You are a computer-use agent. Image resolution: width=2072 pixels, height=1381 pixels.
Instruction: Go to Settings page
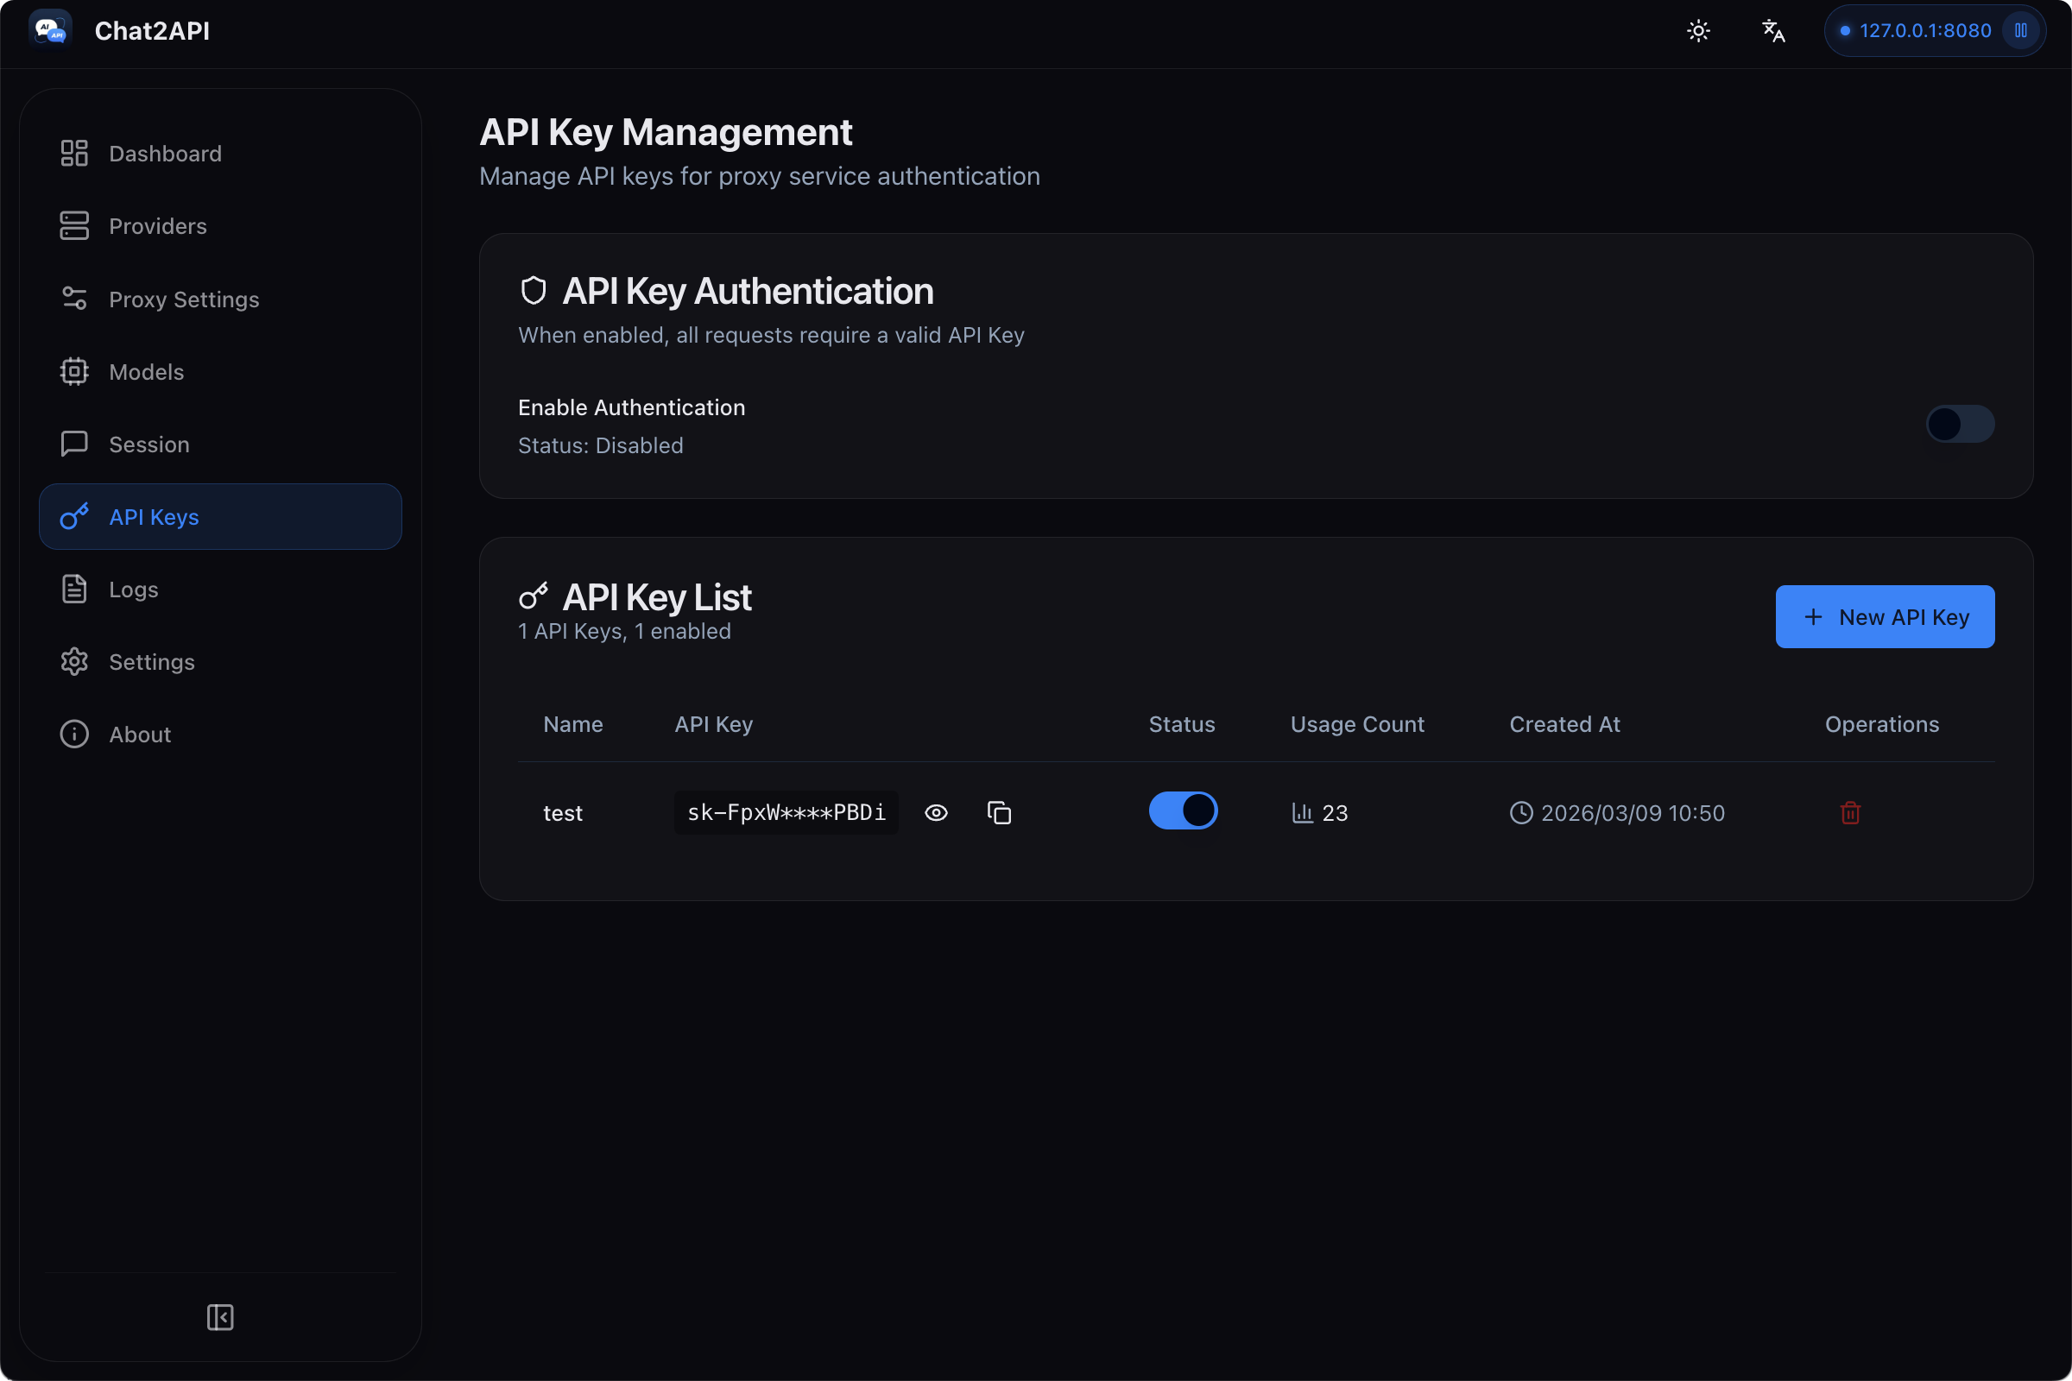pyautogui.click(x=220, y=661)
